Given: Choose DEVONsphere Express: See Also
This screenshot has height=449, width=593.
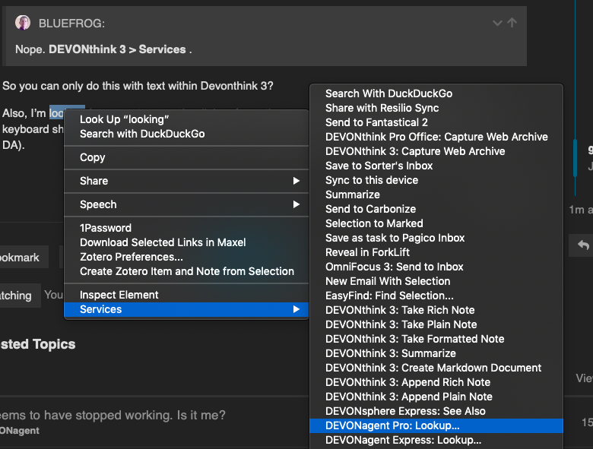Looking at the screenshot, I should (x=436, y=411).
